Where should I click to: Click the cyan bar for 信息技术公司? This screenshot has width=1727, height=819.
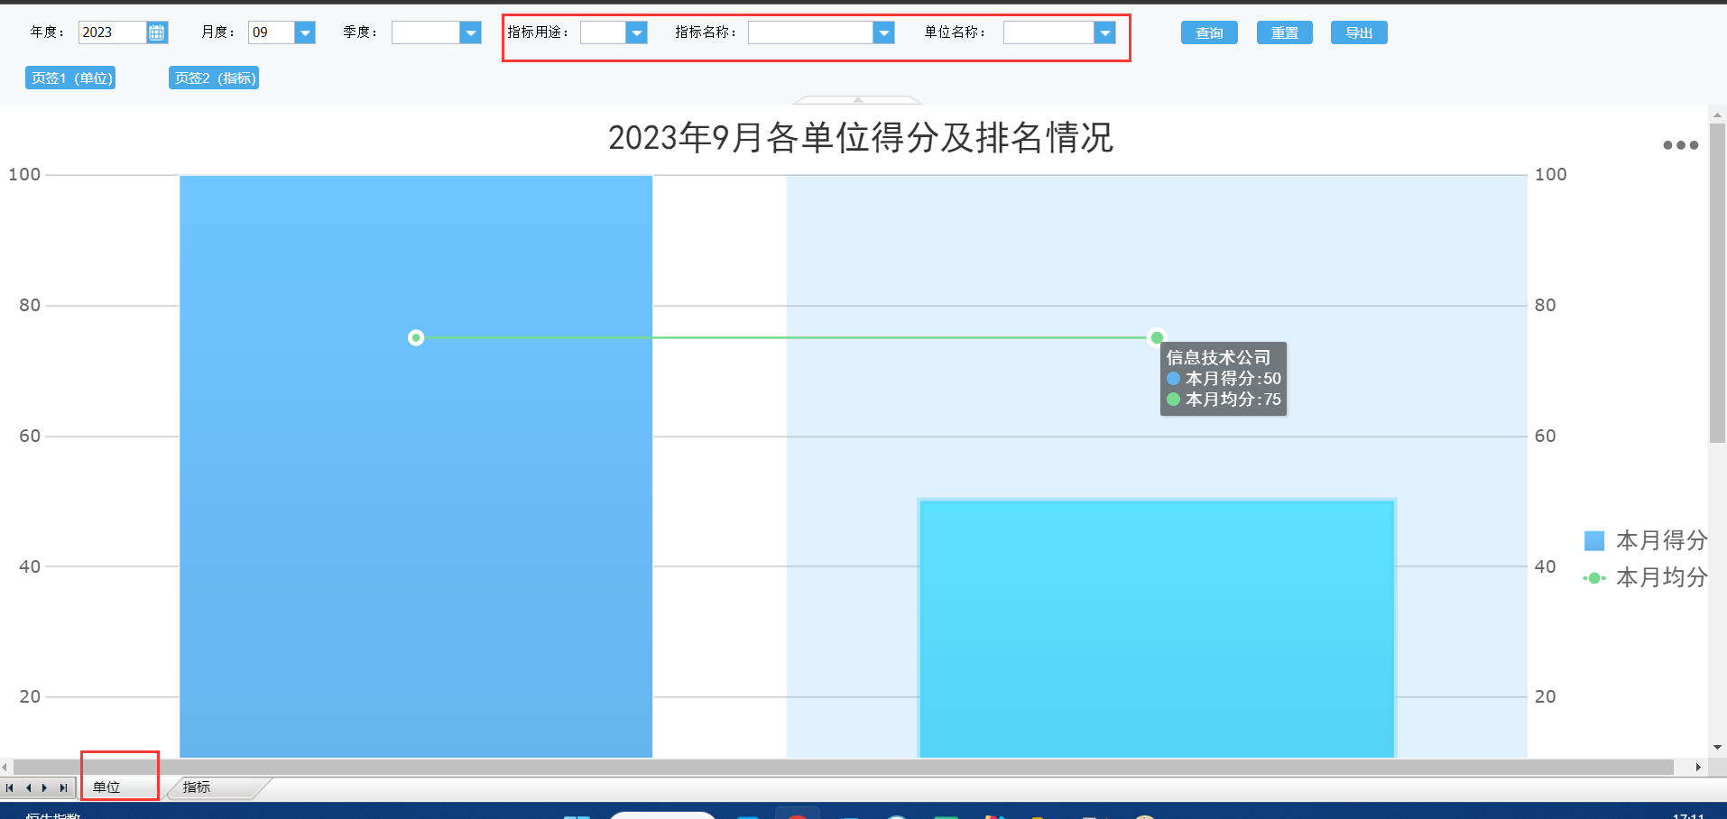1157,629
